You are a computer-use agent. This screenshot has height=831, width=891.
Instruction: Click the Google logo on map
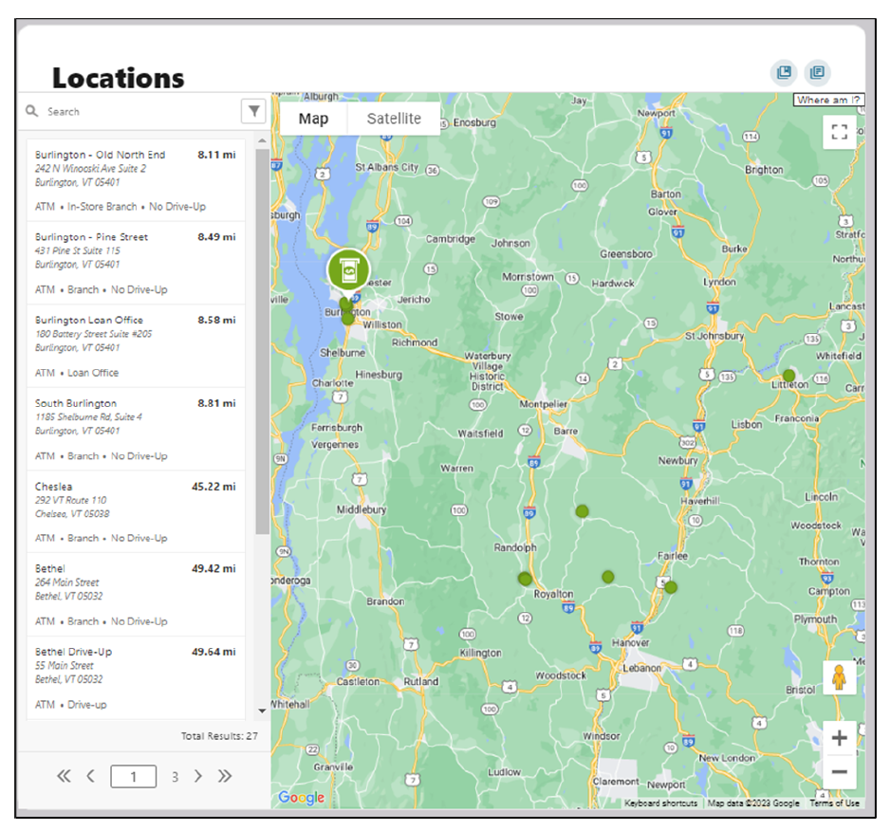(x=301, y=798)
